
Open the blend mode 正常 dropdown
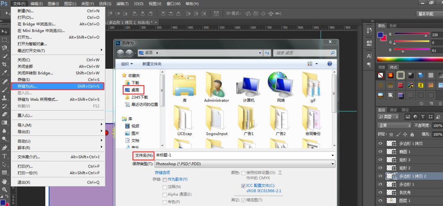(x=394, y=125)
